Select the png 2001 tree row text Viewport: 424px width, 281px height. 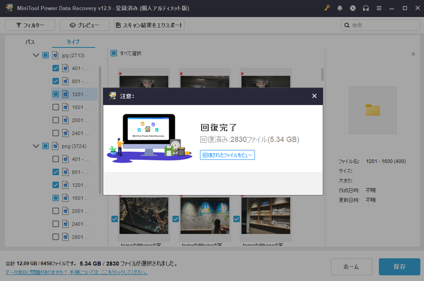click(x=80, y=211)
